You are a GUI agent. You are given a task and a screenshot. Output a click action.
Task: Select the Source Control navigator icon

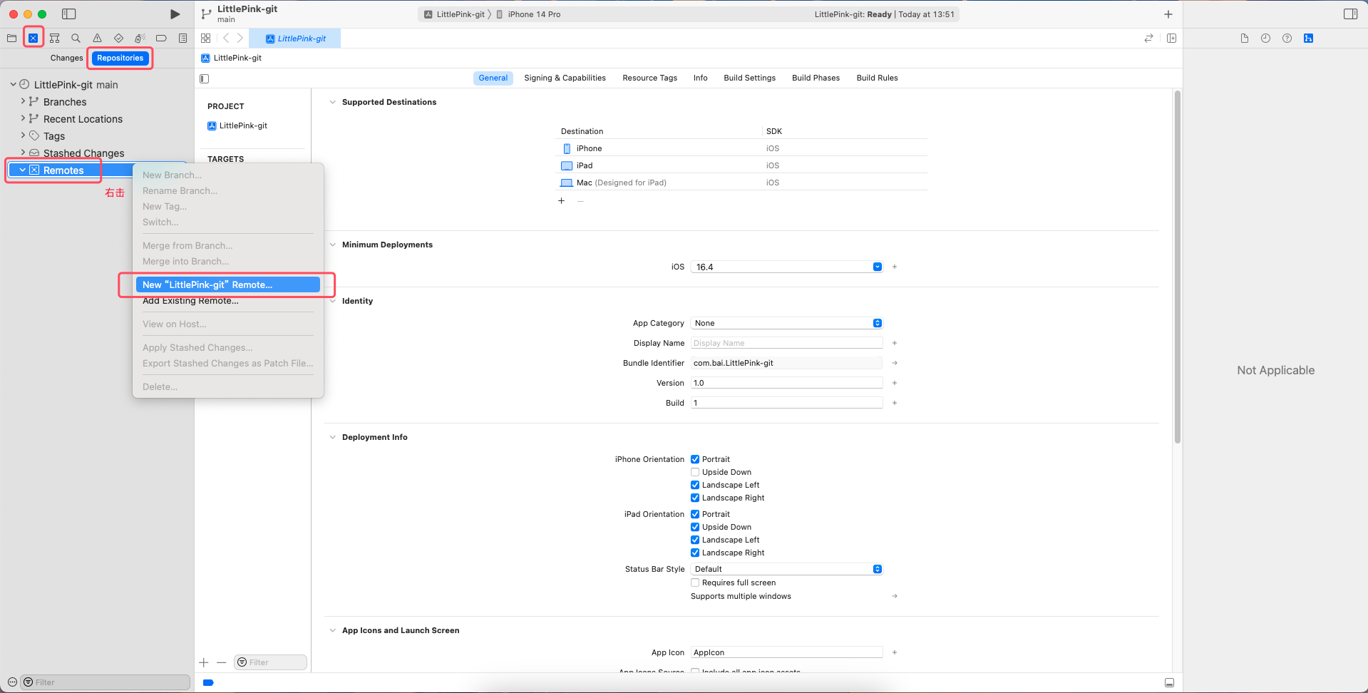tap(33, 38)
